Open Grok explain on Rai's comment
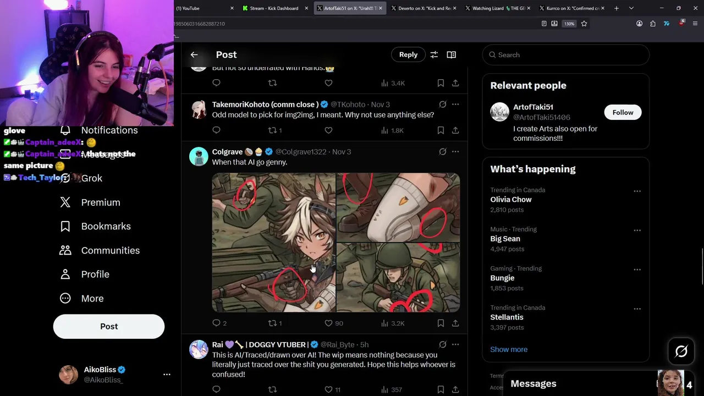 (443, 344)
